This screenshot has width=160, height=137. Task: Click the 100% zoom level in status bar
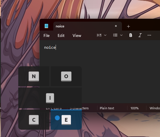coord(135,108)
